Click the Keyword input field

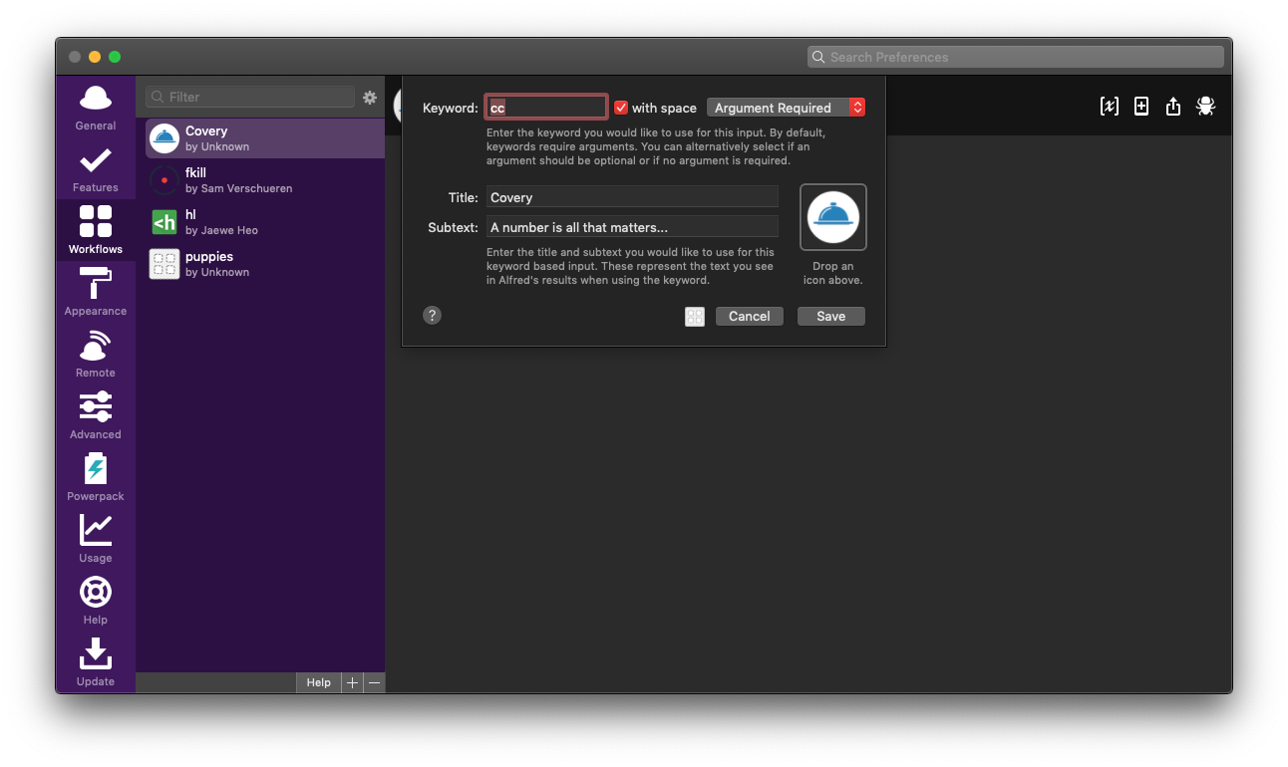tap(546, 108)
